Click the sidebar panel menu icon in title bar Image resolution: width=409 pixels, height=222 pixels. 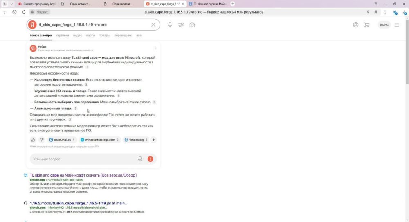pos(375,4)
